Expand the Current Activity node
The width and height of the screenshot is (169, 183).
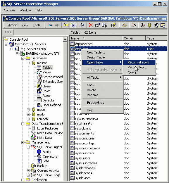[28, 170]
